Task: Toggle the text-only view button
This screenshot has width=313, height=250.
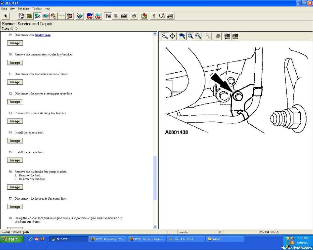Action: click(116, 16)
